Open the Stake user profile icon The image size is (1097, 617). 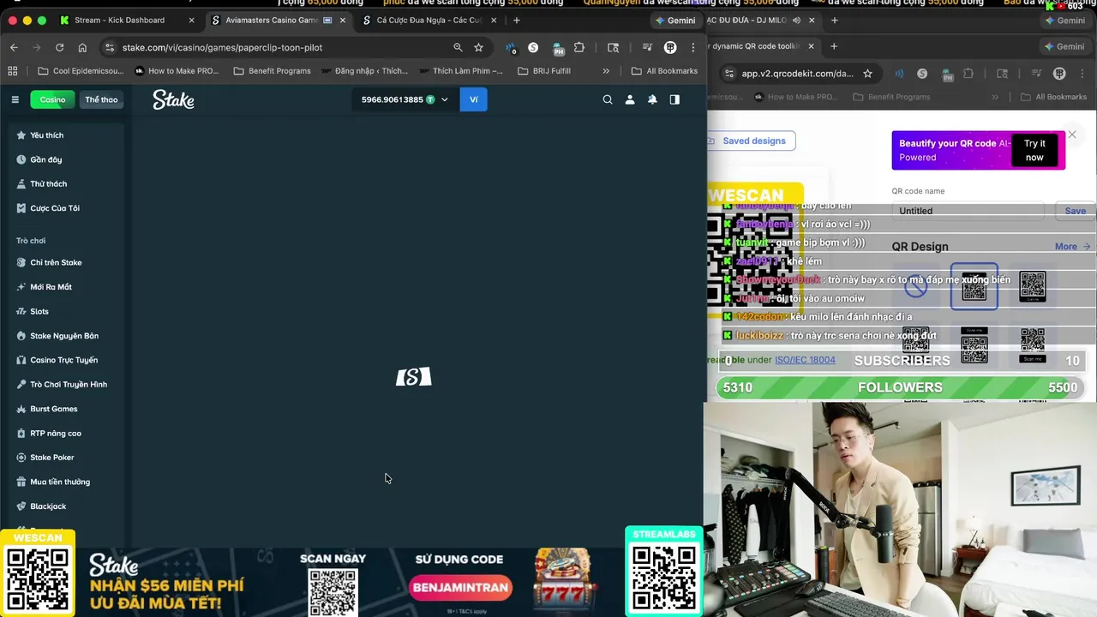630,99
